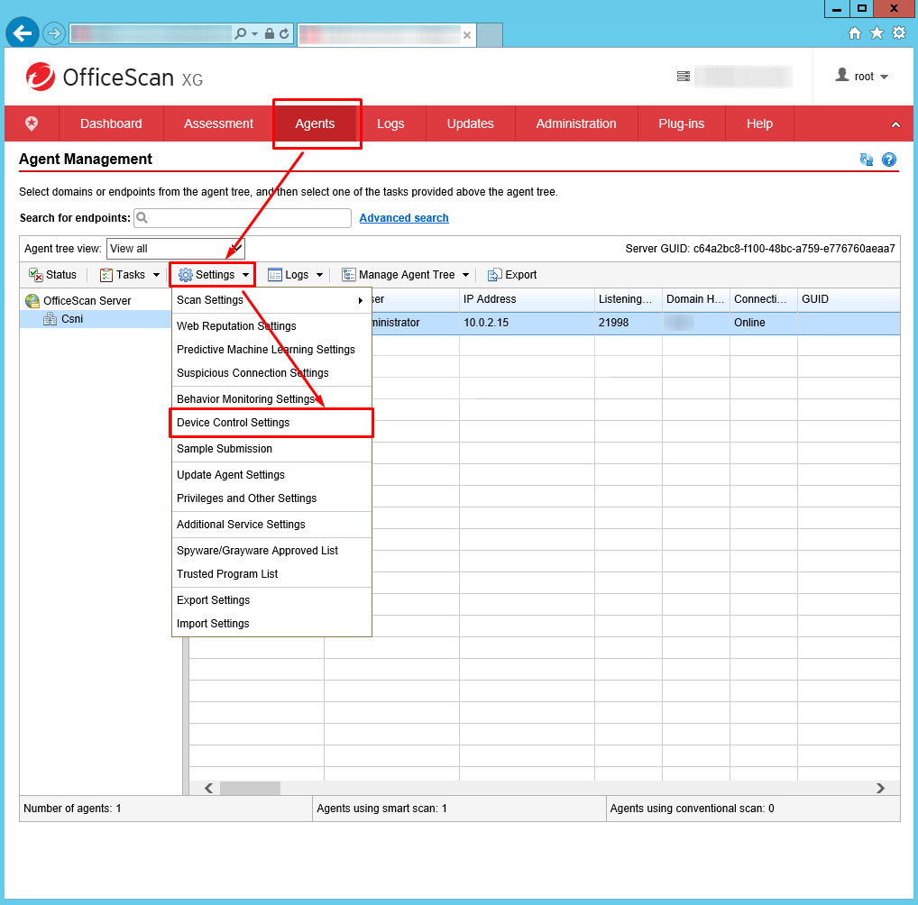Open the blue help question mark icon

coord(889,160)
